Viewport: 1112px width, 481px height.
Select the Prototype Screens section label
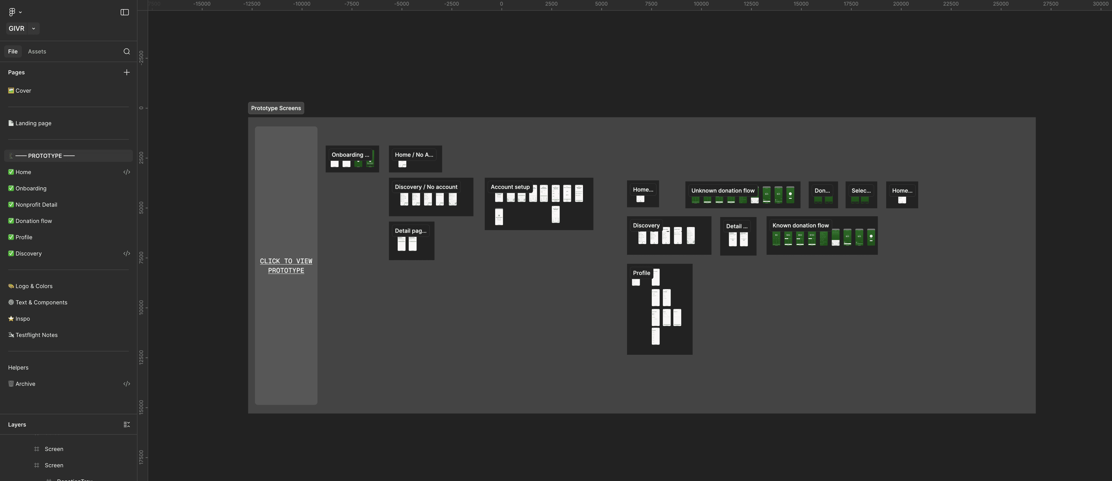click(x=276, y=108)
